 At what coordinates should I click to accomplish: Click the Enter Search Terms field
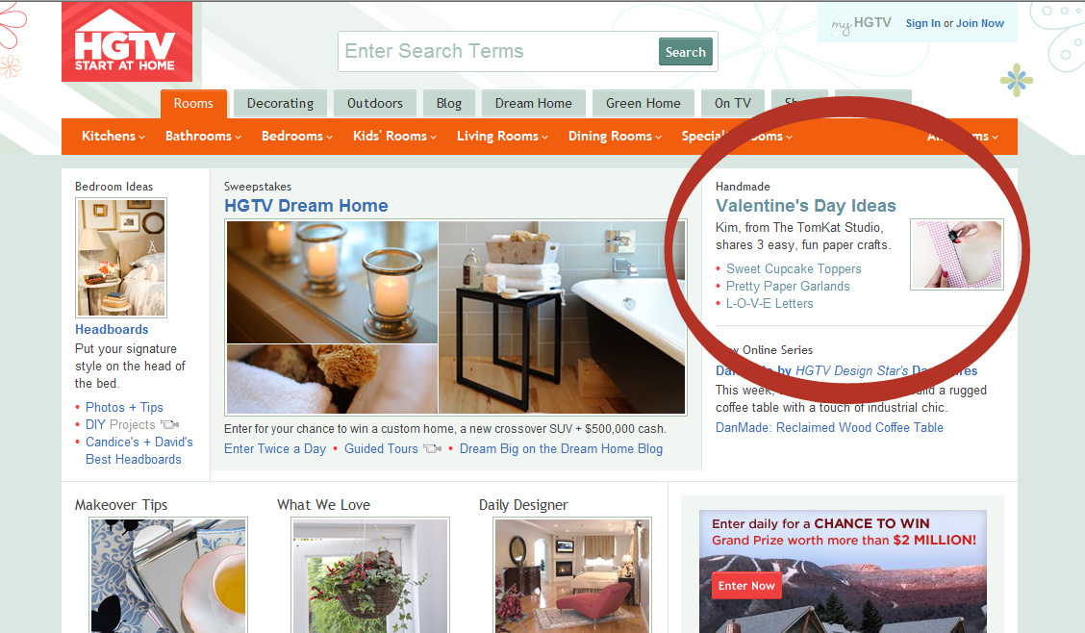pyautogui.click(x=498, y=51)
